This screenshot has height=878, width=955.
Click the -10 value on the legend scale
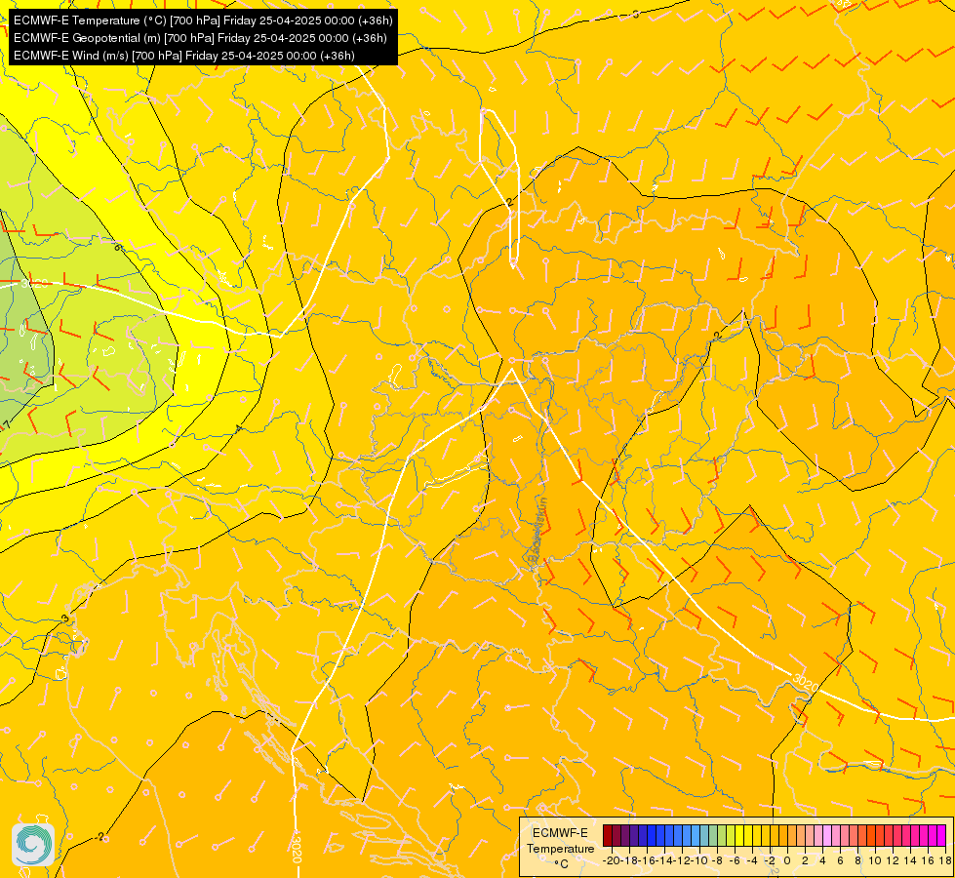coord(699,861)
